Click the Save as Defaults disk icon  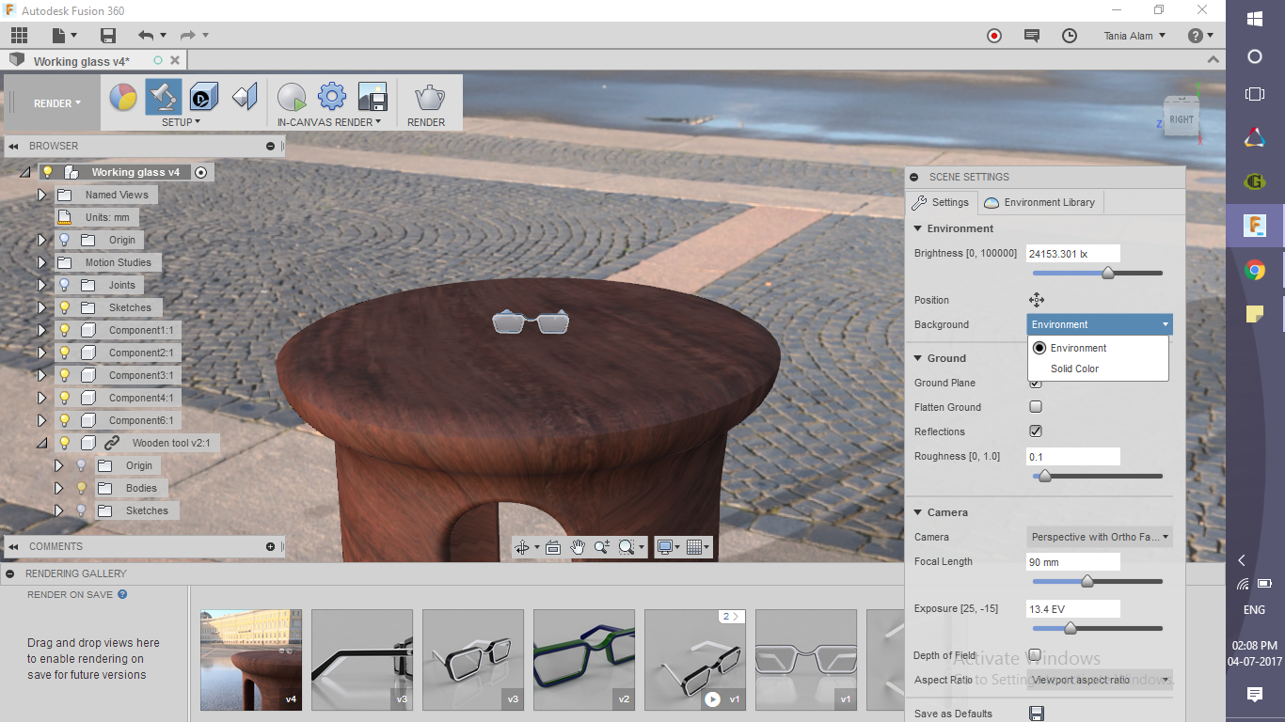click(x=1036, y=714)
